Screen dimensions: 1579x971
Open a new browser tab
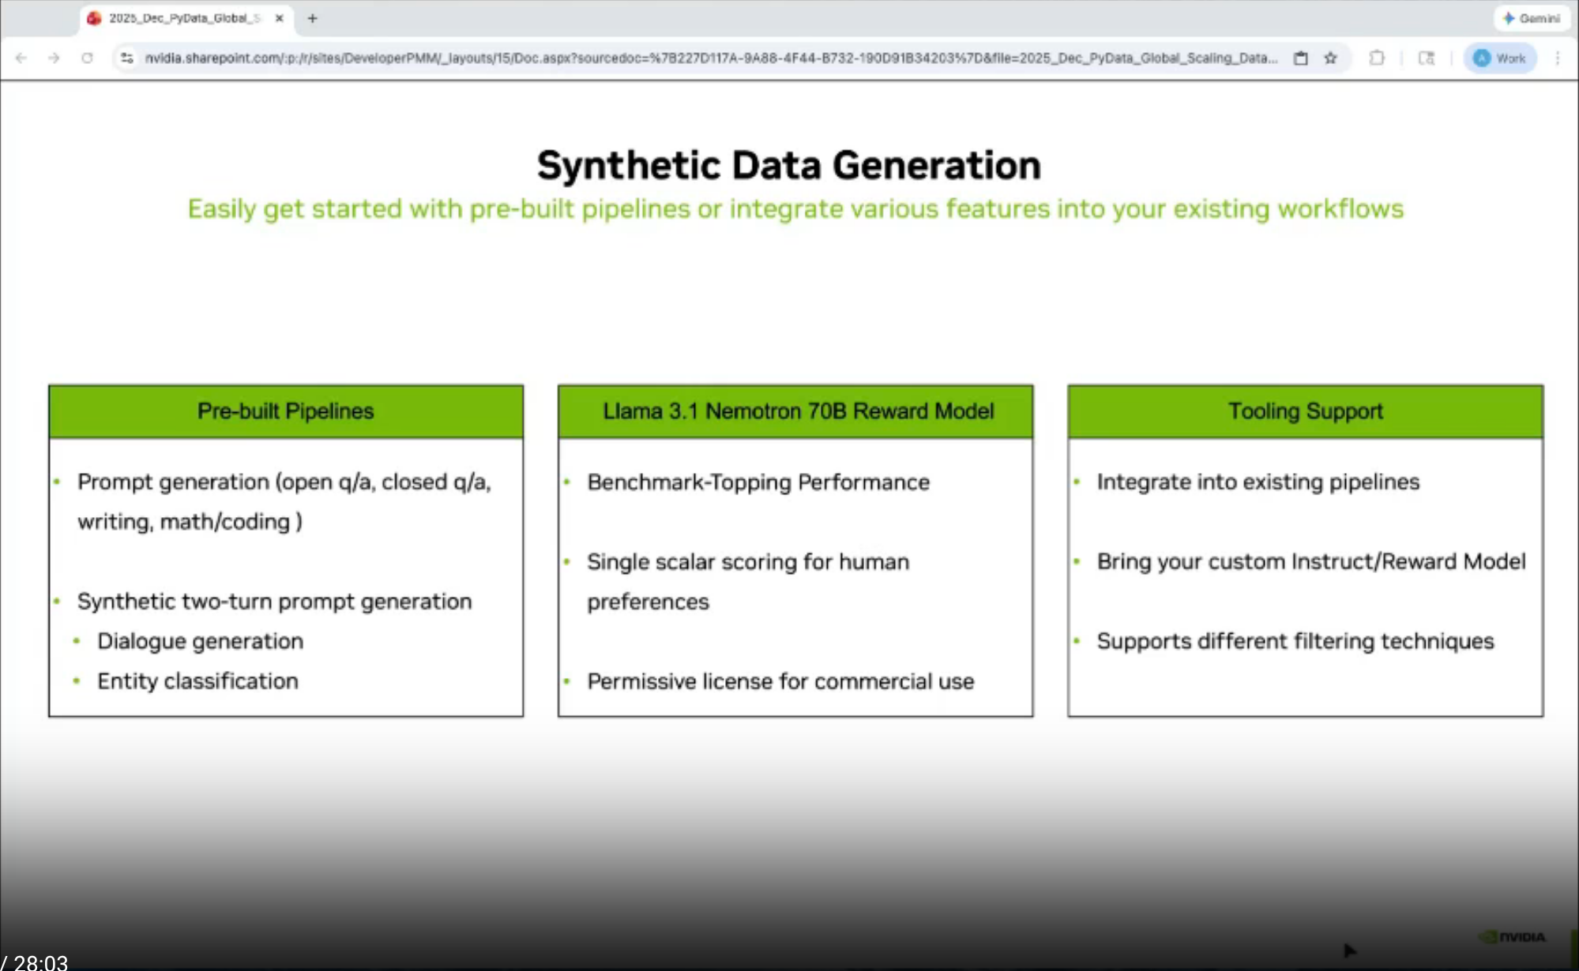pos(313,18)
